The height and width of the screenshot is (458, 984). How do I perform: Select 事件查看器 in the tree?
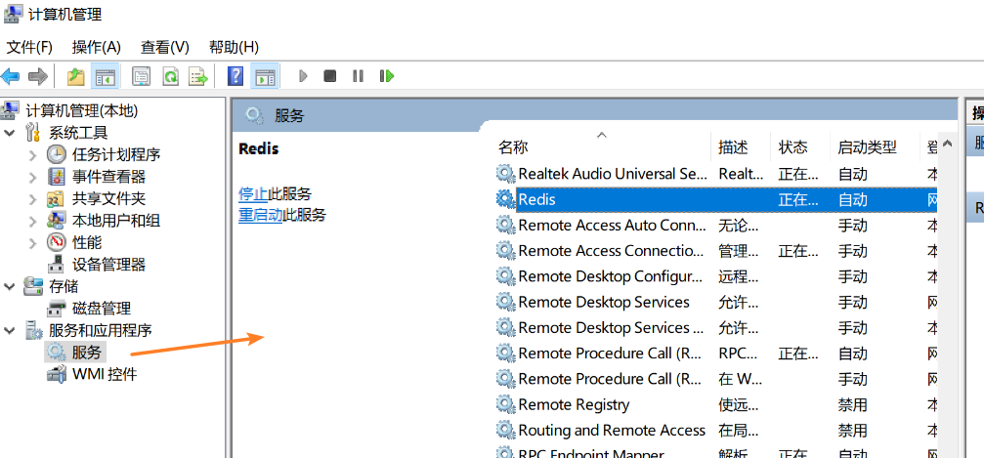108,177
